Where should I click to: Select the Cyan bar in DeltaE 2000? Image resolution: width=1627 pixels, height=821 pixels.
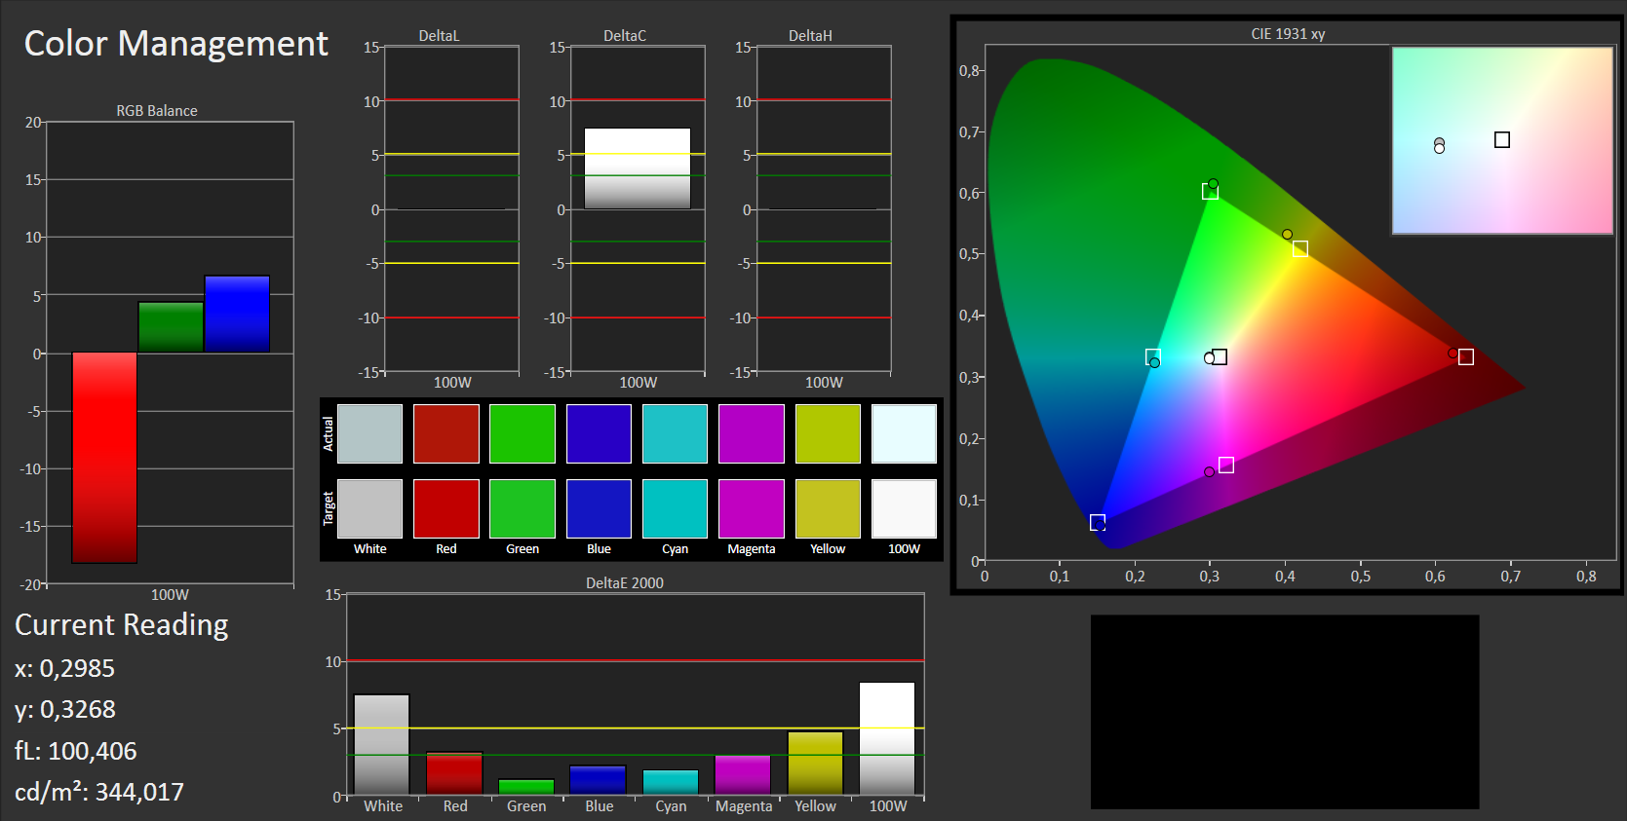click(x=671, y=782)
